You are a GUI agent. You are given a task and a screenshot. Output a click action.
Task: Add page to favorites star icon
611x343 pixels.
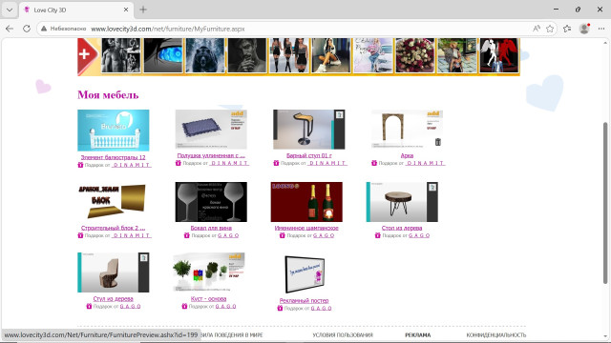550,29
